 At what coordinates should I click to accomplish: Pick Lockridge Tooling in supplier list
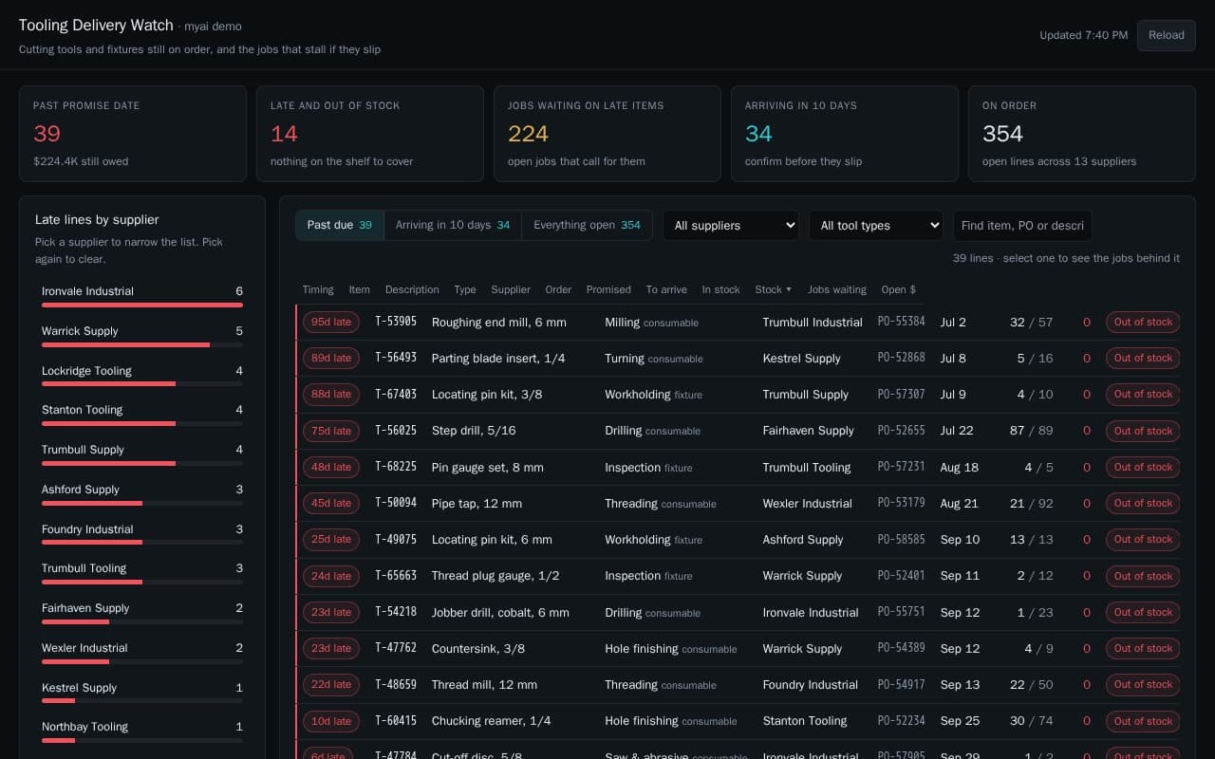pos(142,377)
